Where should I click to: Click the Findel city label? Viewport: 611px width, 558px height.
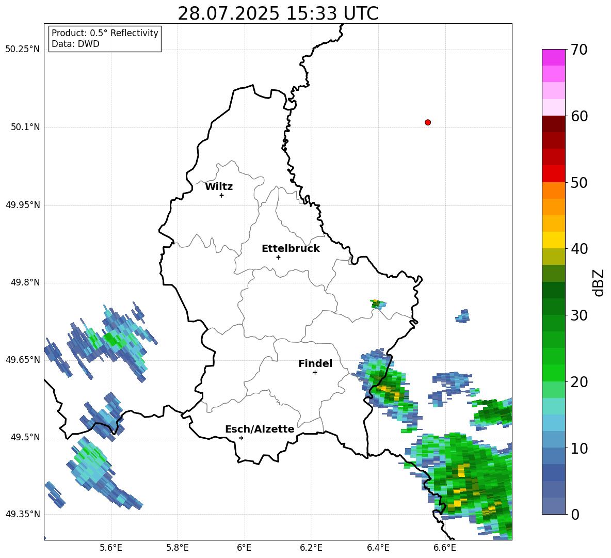point(315,363)
